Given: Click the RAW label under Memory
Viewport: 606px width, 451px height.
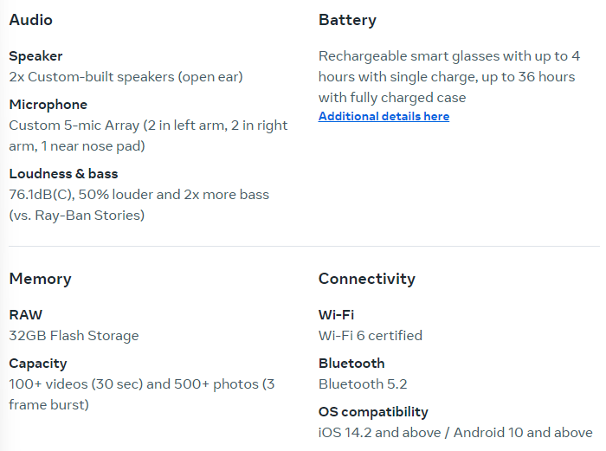Looking at the screenshot, I should (25, 315).
